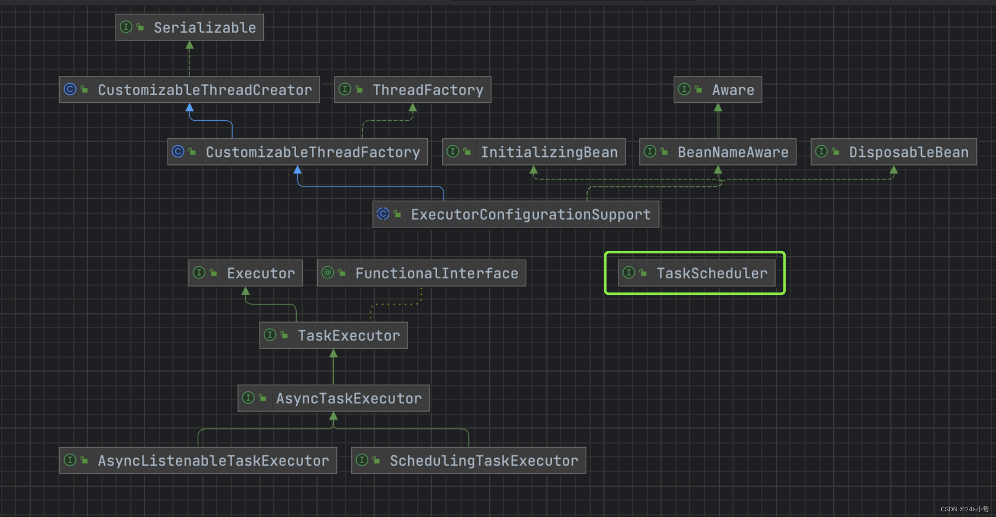Click the interface icon on the ThreadFactory node
Screen dimensions: 996x517
(345, 89)
